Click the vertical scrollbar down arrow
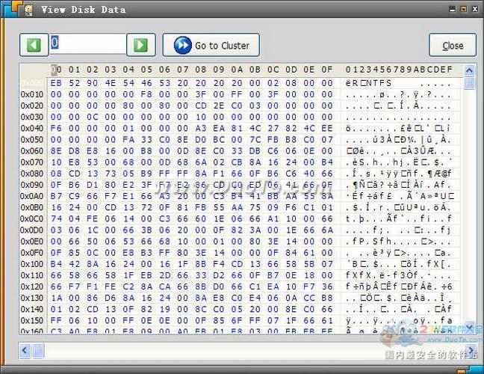This screenshot has width=484, height=374. [x=469, y=327]
